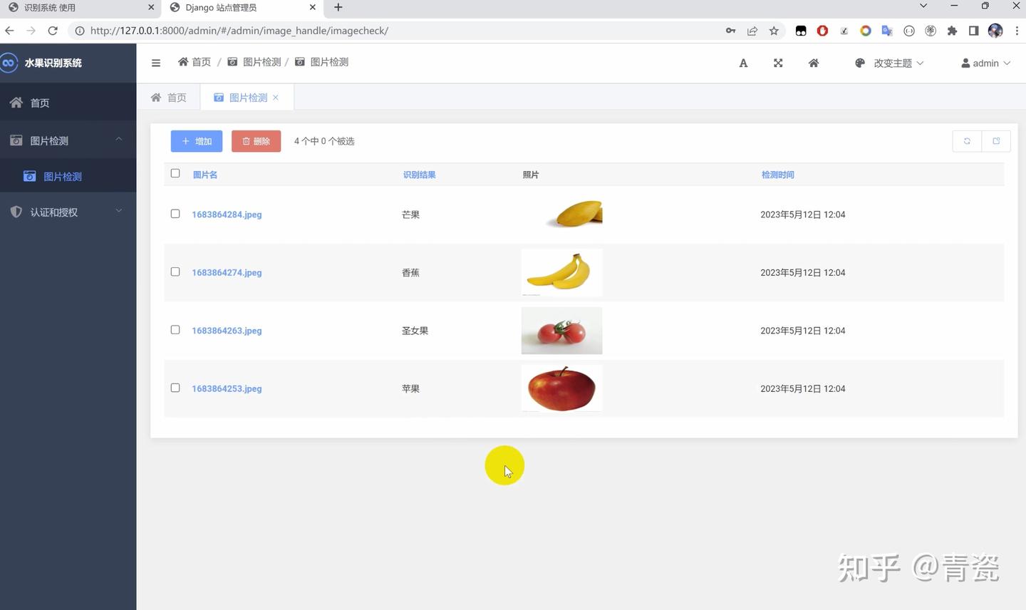Click the palette icon for theme colors
This screenshot has height=610, width=1026.
tap(860, 63)
